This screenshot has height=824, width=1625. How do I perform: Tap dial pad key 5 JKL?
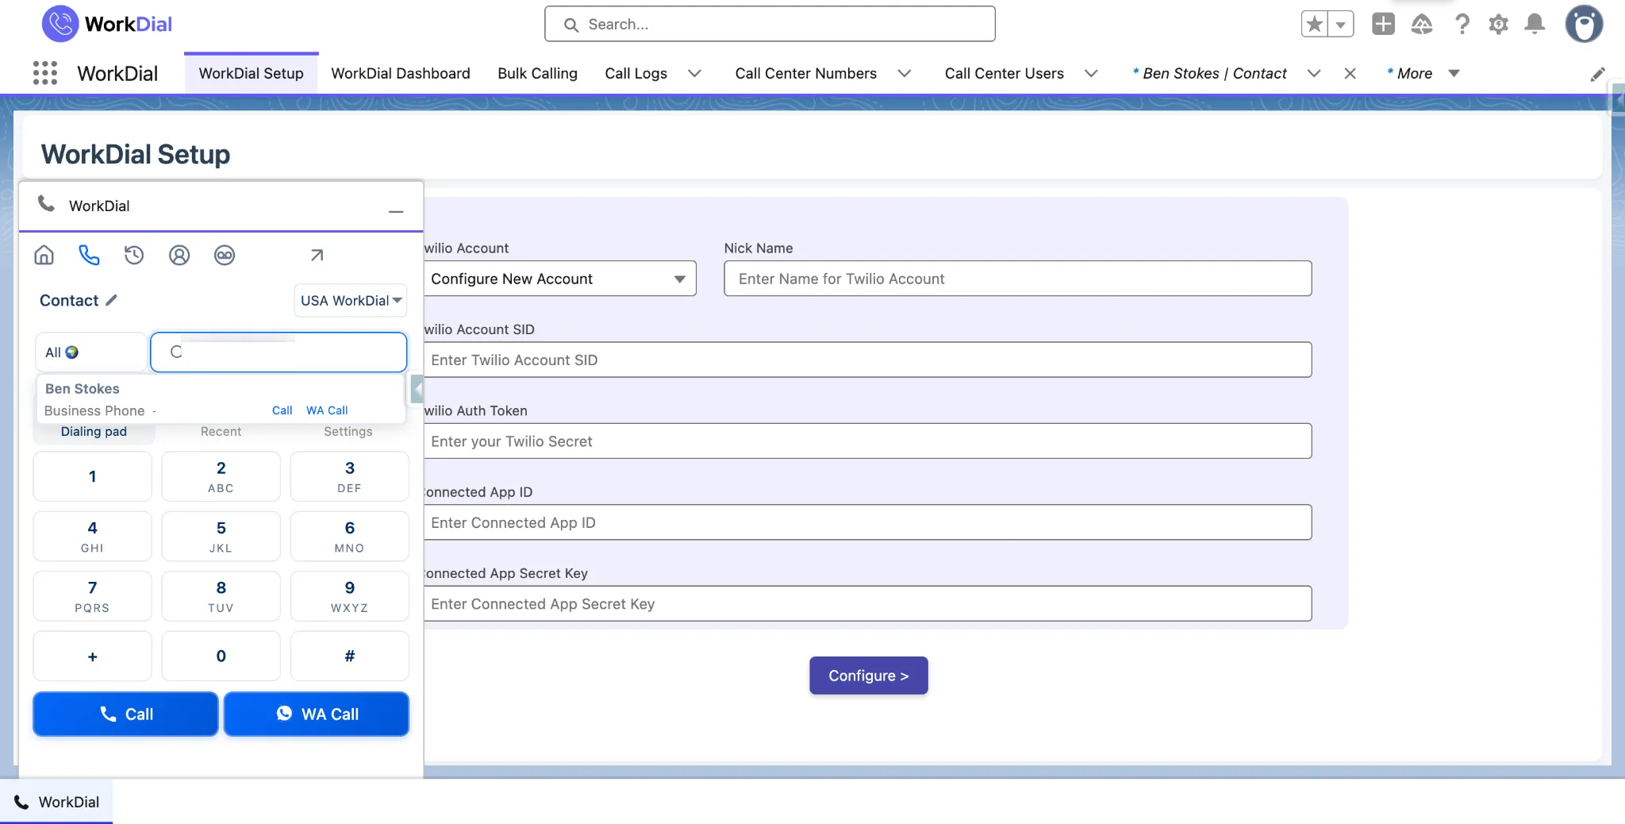(221, 537)
